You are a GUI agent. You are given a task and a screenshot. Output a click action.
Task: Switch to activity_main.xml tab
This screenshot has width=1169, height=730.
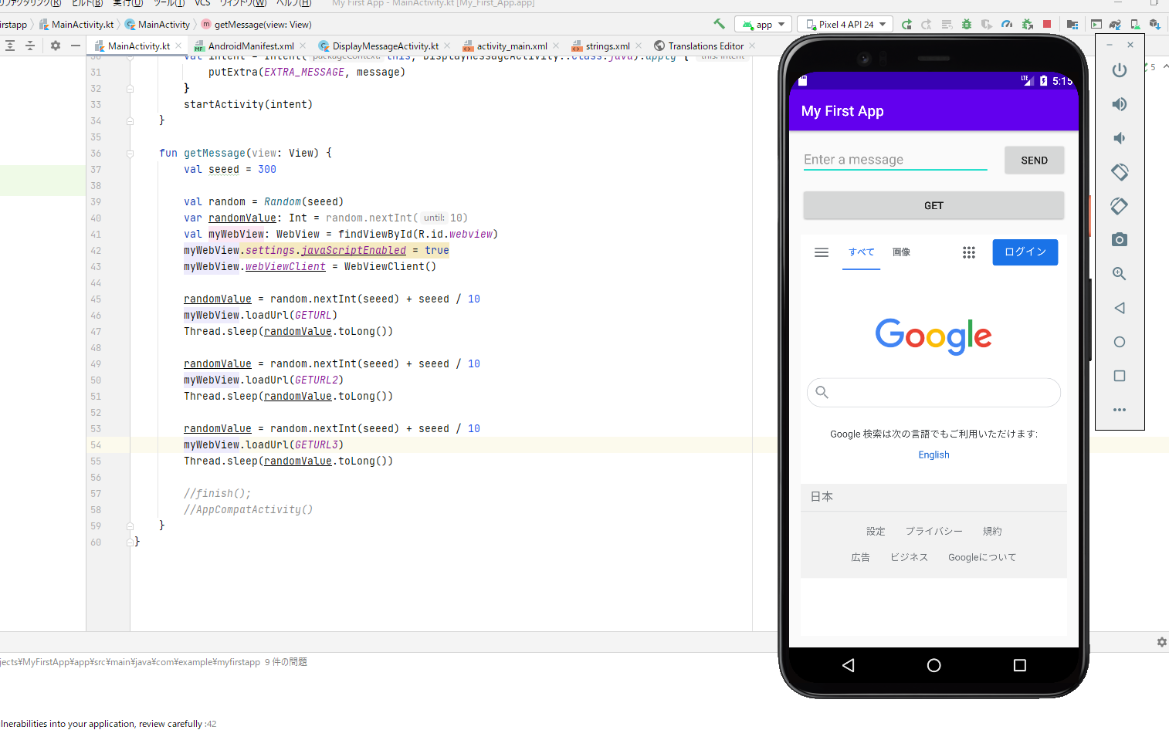[x=511, y=46]
